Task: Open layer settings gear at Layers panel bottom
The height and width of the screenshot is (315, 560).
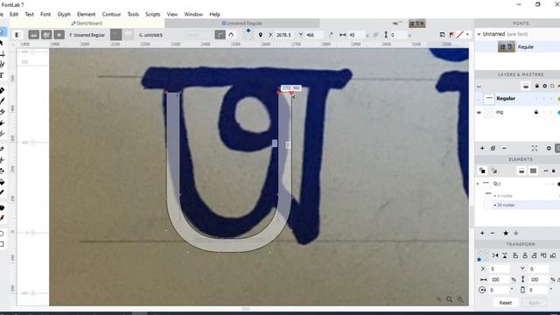Action: [549, 148]
